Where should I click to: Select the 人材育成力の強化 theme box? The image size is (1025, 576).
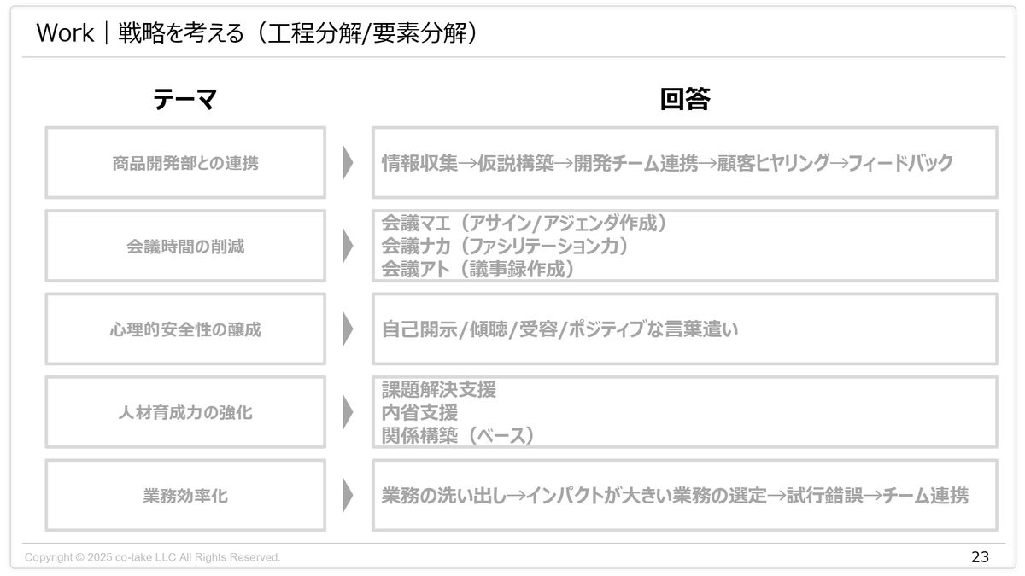pos(185,412)
